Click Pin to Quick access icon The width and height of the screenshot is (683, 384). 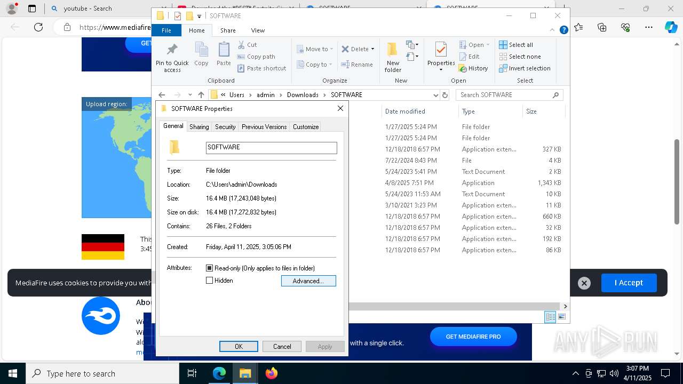tap(172, 58)
